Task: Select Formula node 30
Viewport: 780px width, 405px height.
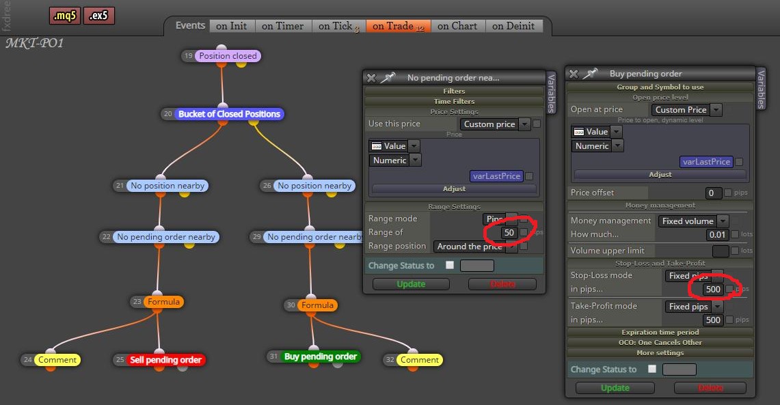Action: (x=317, y=305)
